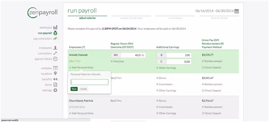
Task: Add other earnings for Patricia Churchland
Action: pyautogui.click(x=166, y=113)
